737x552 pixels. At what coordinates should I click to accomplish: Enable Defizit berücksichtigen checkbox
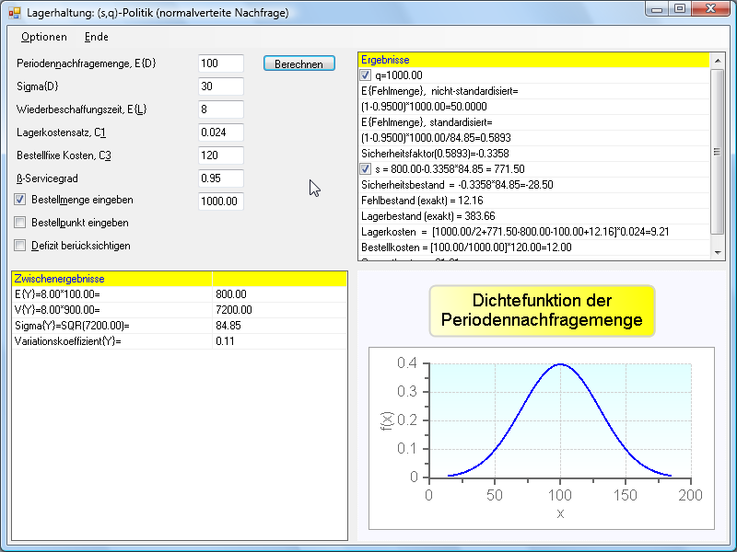tap(20, 246)
